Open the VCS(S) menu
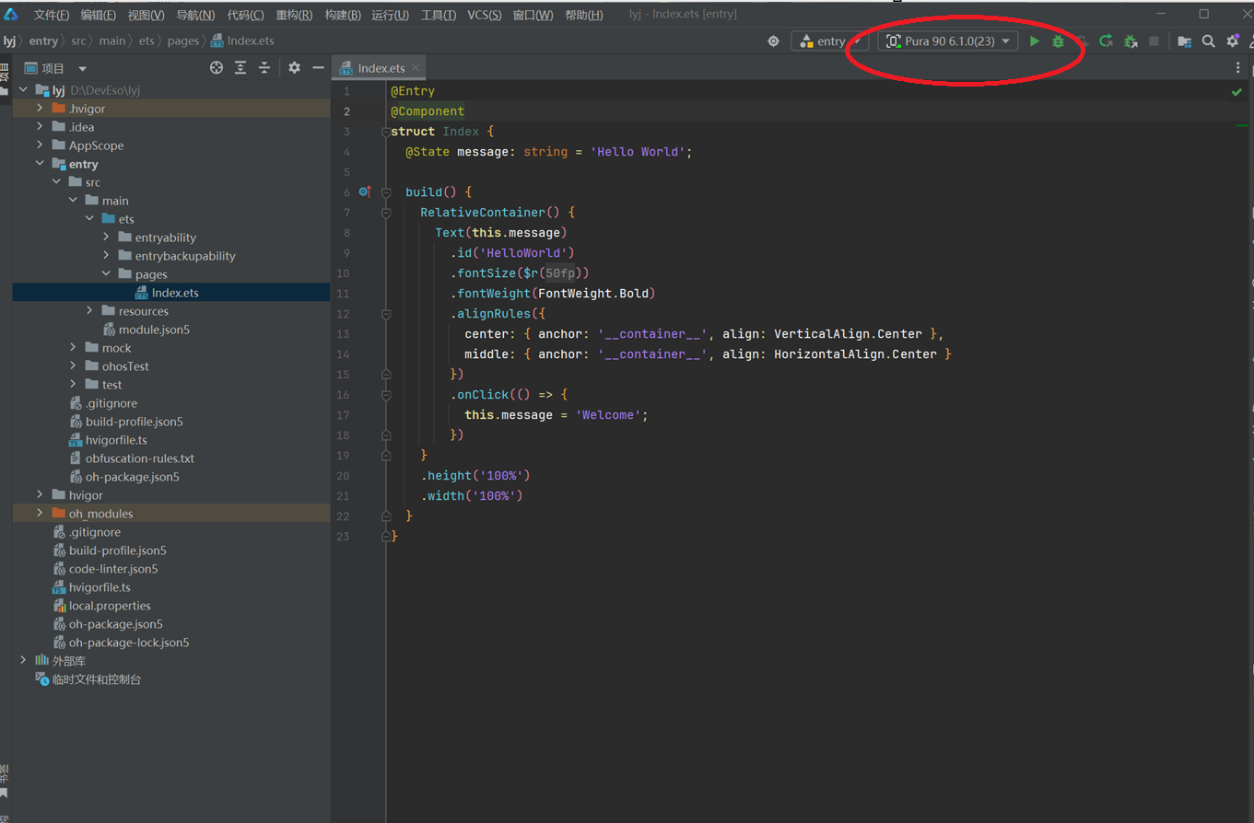Viewport: 1254px width, 823px height. pos(485,15)
